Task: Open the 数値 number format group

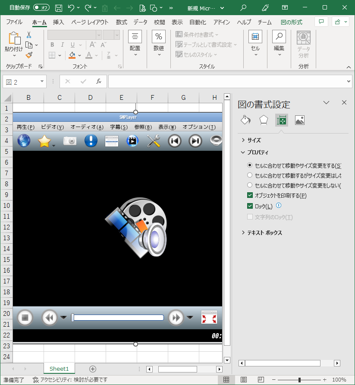Action: point(159,44)
